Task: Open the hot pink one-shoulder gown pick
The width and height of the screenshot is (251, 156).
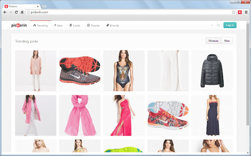Action: coord(124,115)
